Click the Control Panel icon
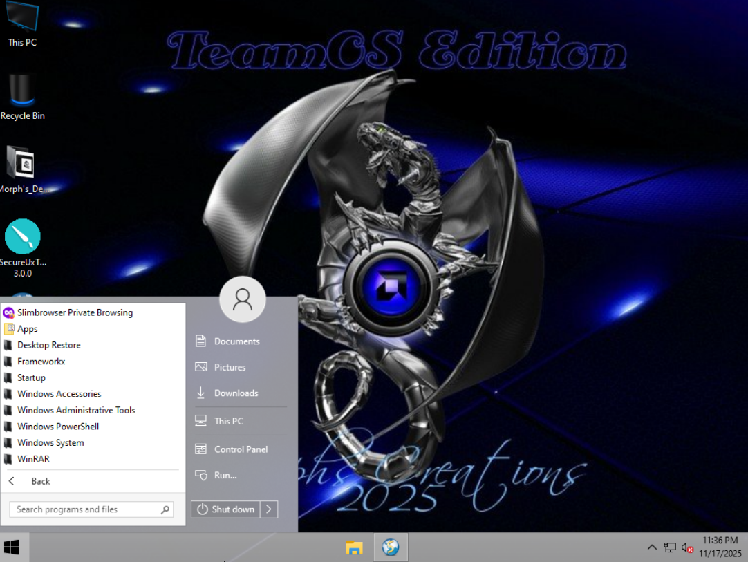748x562 pixels. click(x=201, y=449)
